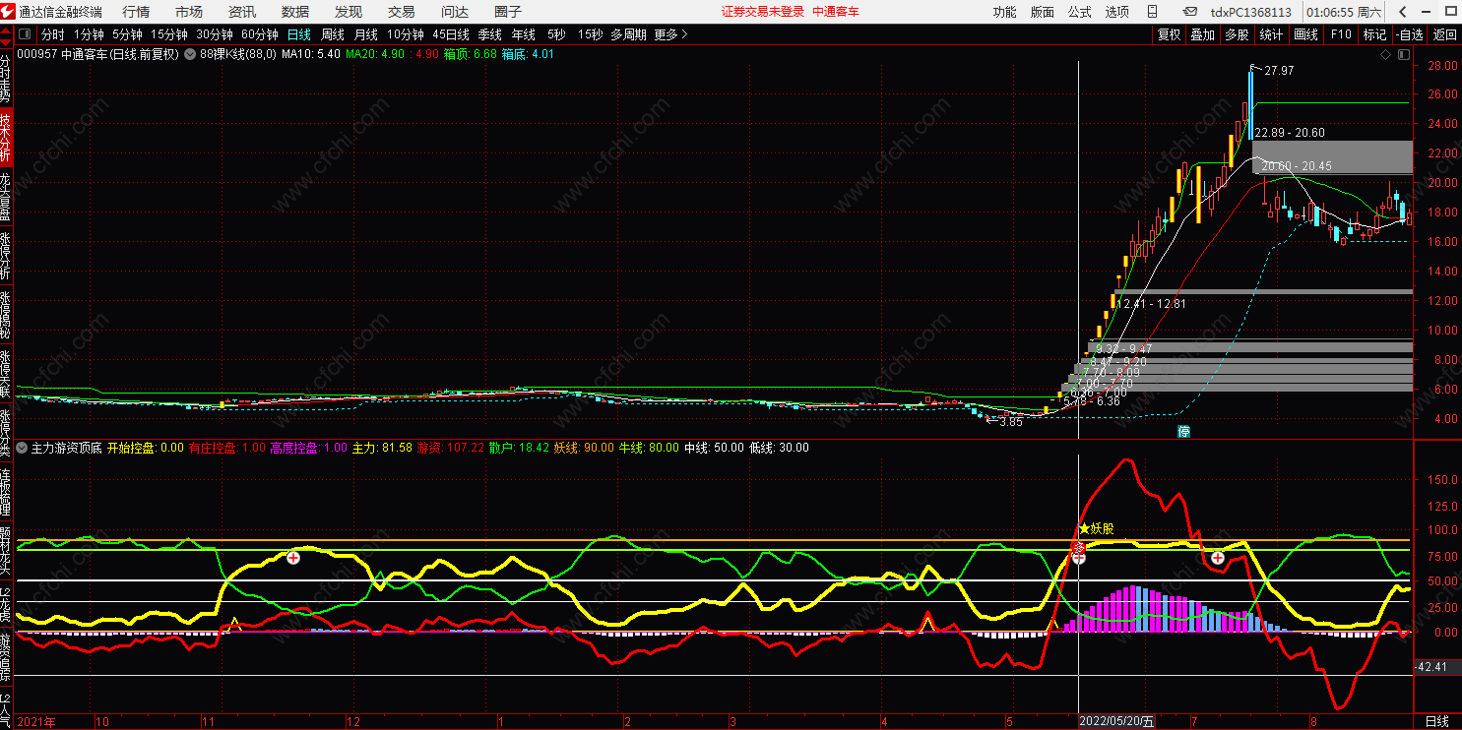The height and width of the screenshot is (730, 1462).
Task: Open the 数据 menu
Action: pyautogui.click(x=295, y=12)
